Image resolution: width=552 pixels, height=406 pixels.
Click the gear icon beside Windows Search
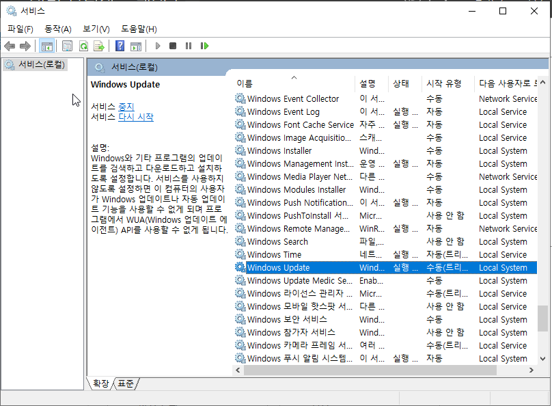240,241
